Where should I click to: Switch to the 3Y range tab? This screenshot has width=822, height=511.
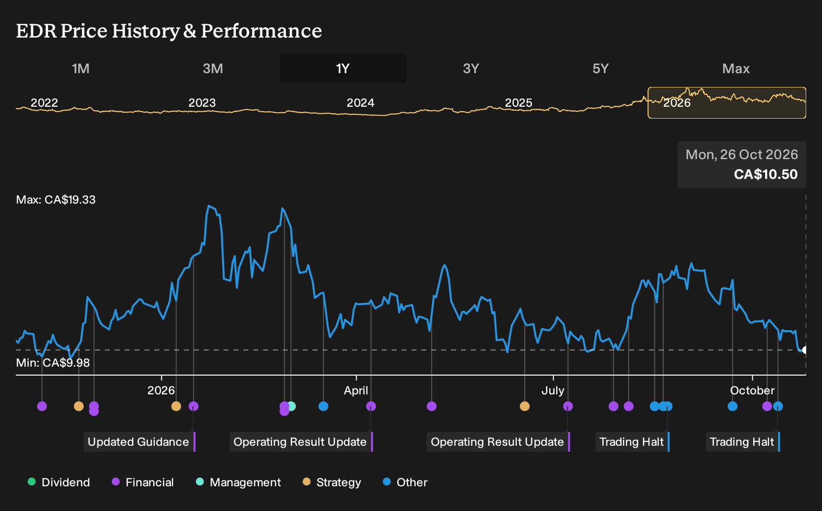471,68
